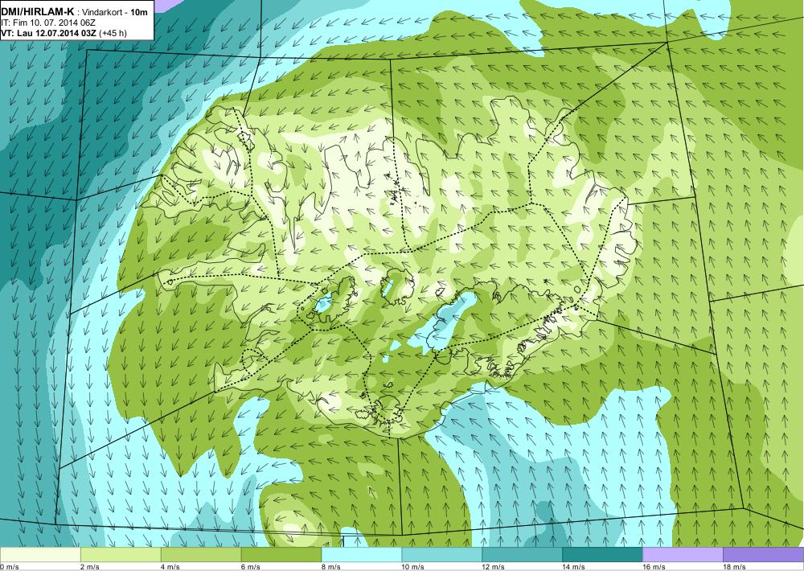Click the 10–12 m/s light teal legend swatch
This screenshot has width=804, height=571.
tap(442, 555)
